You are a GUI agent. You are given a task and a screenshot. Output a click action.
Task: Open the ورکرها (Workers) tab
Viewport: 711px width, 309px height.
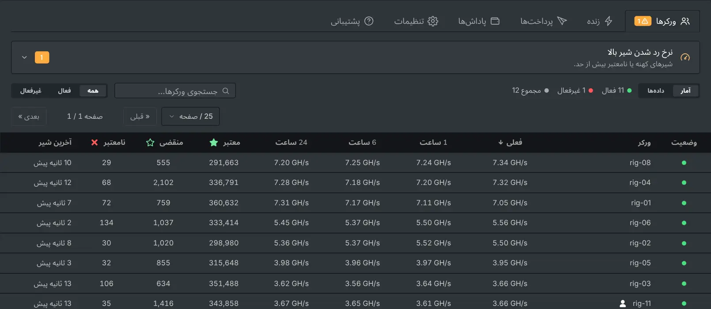tap(662, 21)
